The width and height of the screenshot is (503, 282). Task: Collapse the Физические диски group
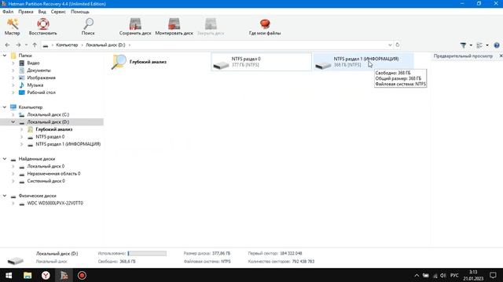click(x=5, y=196)
